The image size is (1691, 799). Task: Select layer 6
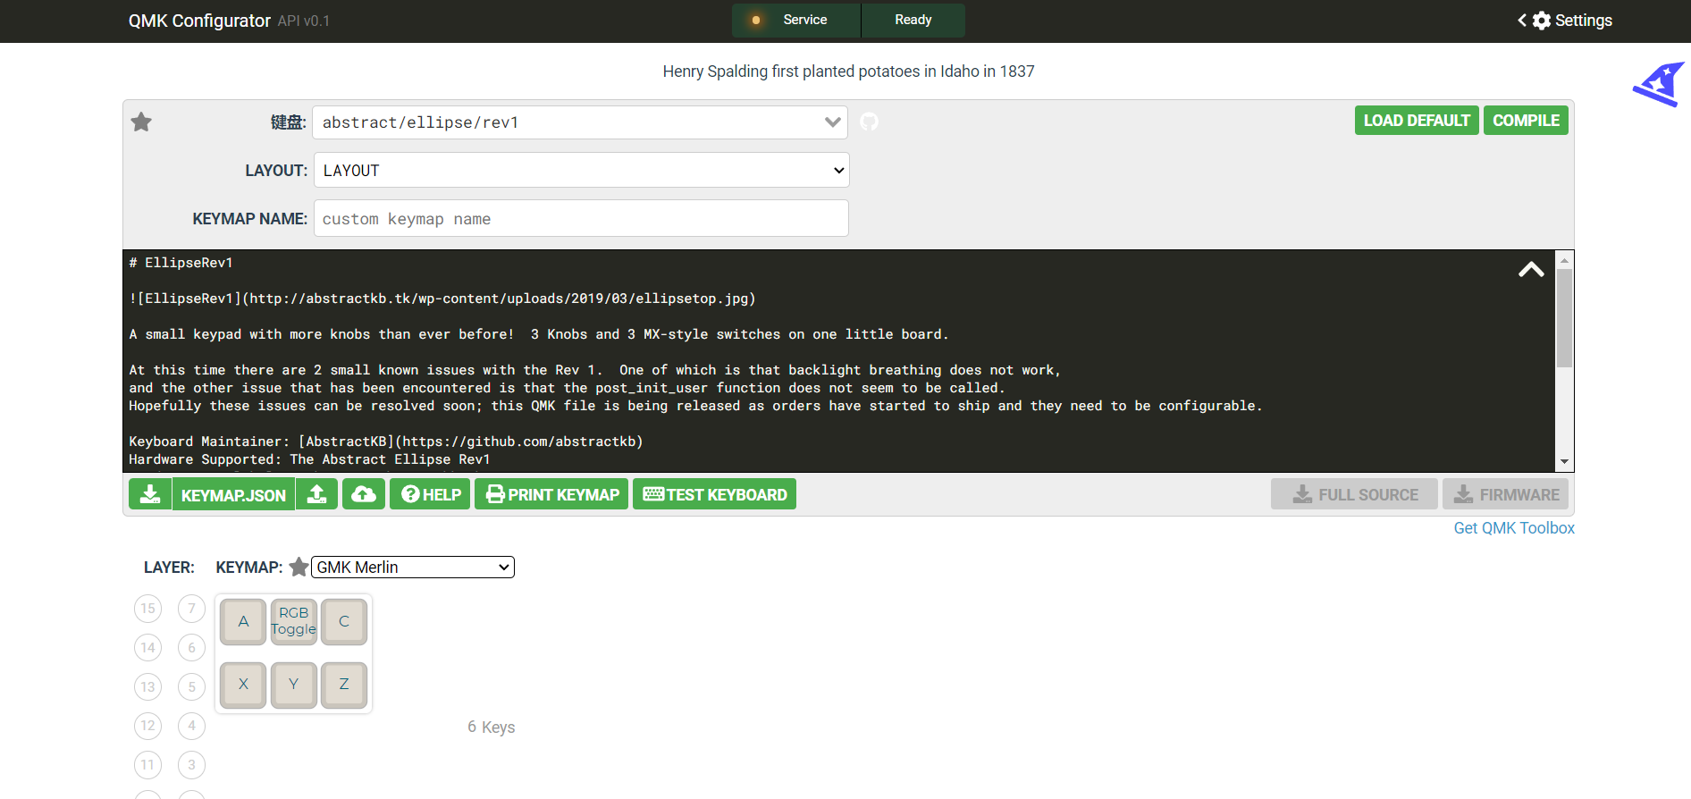pyautogui.click(x=191, y=647)
